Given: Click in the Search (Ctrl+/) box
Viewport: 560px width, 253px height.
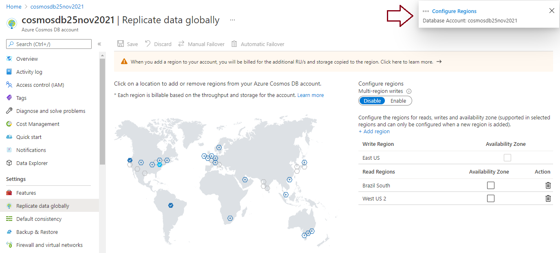Looking at the screenshot, I should 49,44.
